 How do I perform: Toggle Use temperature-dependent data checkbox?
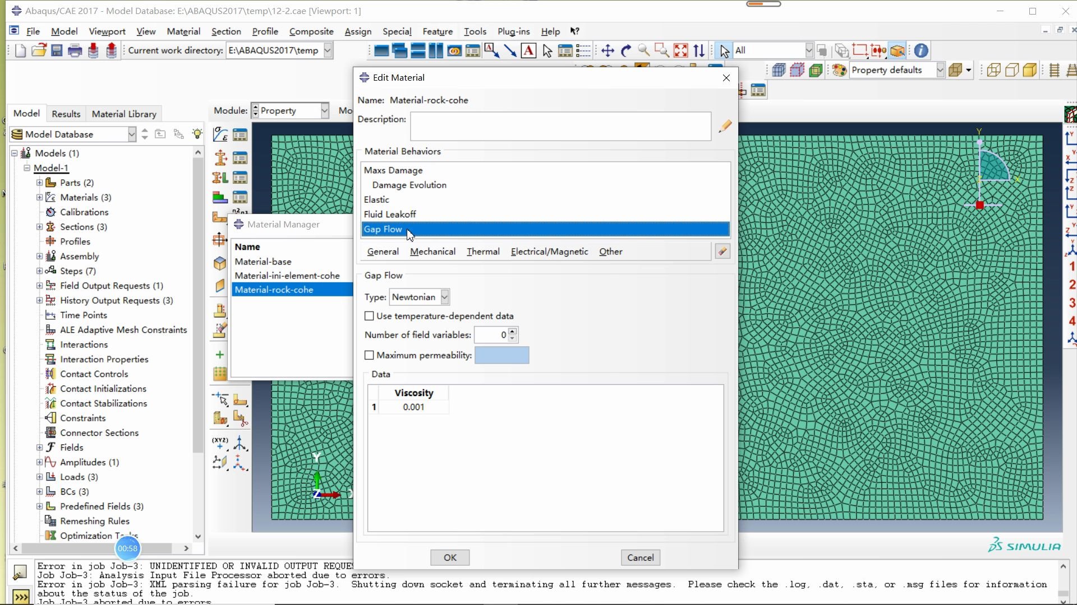[369, 316]
